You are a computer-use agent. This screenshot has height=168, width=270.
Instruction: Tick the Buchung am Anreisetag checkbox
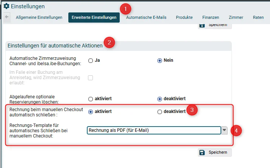[x=90, y=78]
